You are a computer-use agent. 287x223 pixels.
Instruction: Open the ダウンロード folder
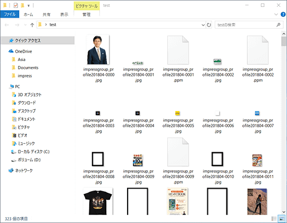[x=27, y=102]
